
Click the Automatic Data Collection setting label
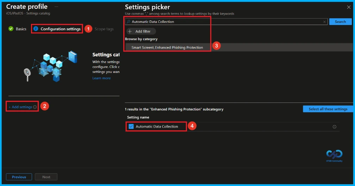157,126
